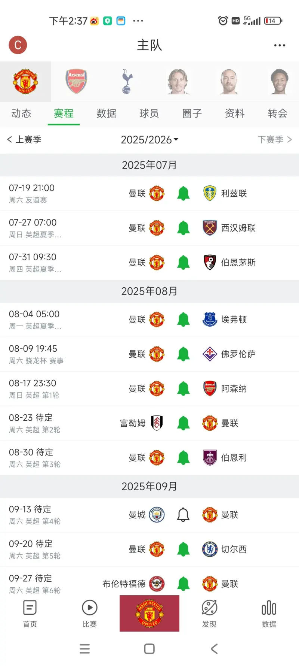
Task: Toggle reminder bell for 曼联 vs 阿森纳
Action: tap(183, 389)
